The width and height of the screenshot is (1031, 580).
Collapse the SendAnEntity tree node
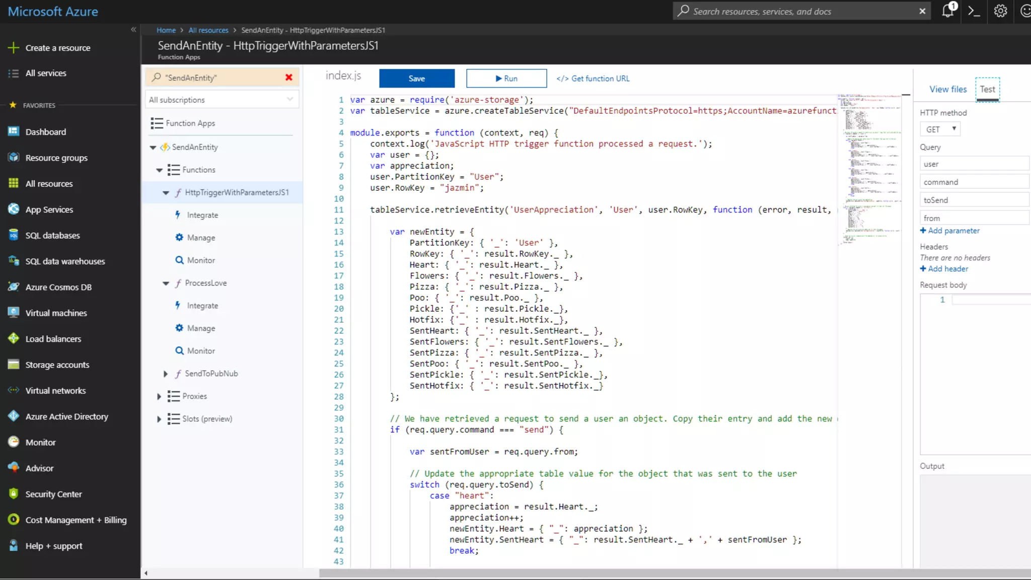point(153,148)
